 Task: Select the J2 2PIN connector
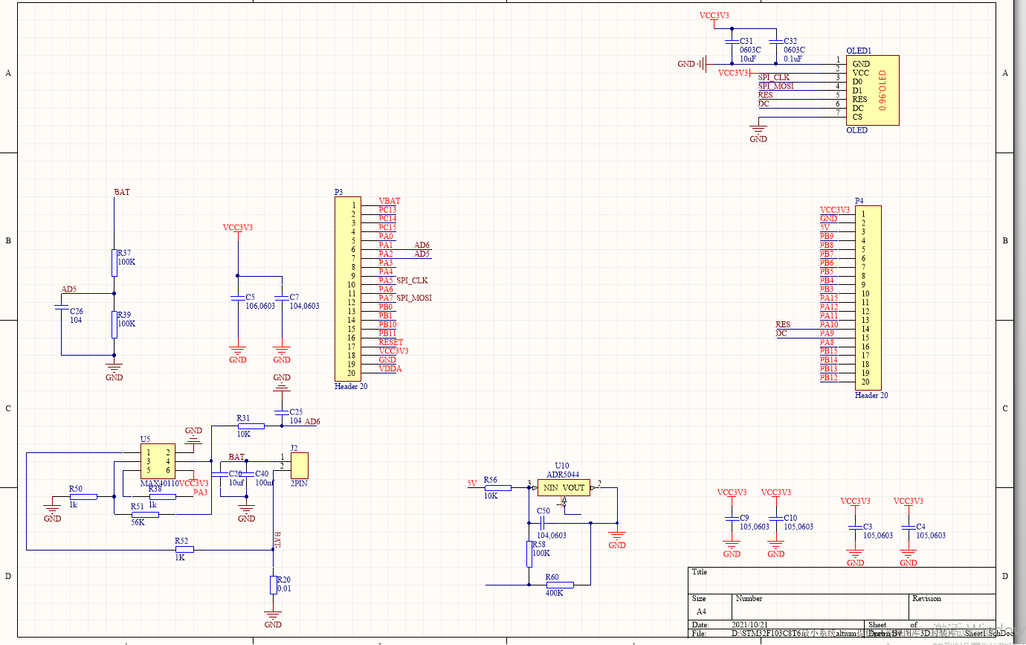[x=300, y=465]
